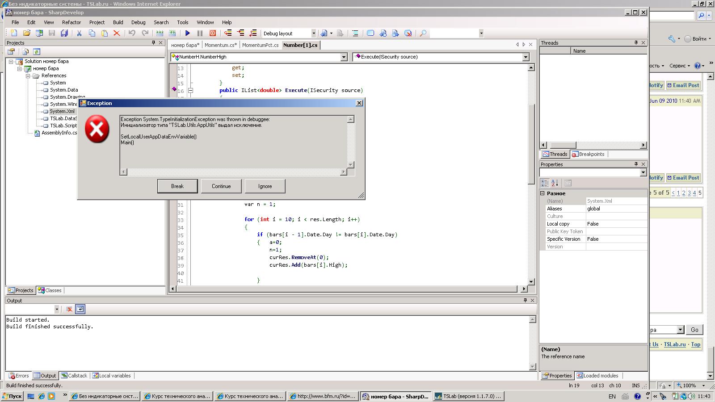The width and height of the screenshot is (715, 402).
Task: Sort properties alphabetically with A-Z icon
Action: [555, 183]
